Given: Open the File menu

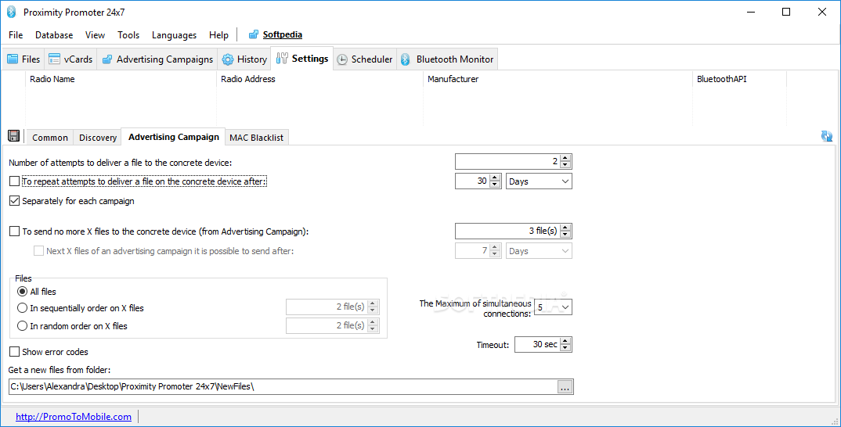Looking at the screenshot, I should [x=16, y=35].
